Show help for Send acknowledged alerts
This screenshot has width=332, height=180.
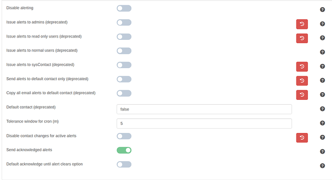322,152
